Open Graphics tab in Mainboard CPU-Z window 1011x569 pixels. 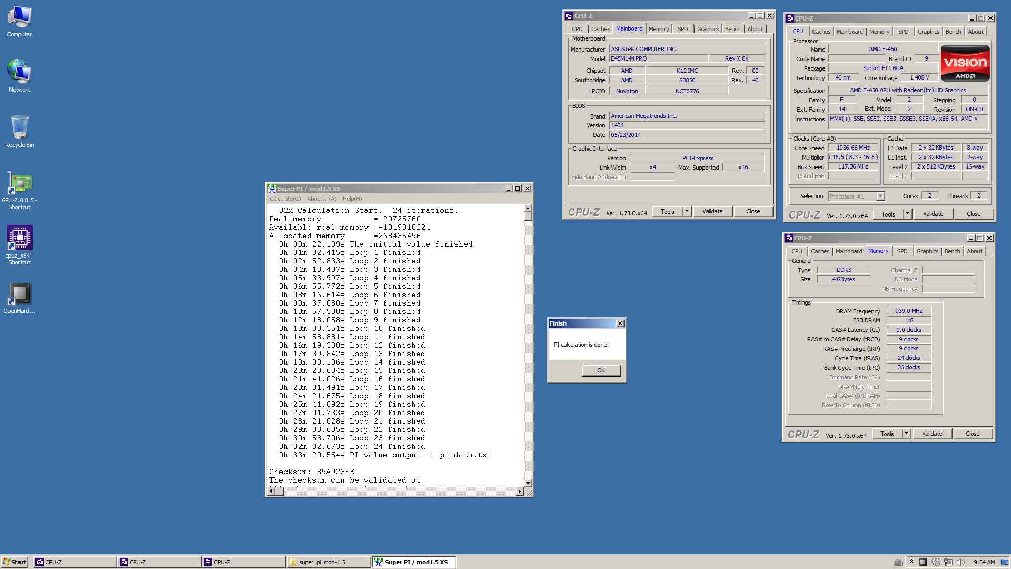pos(708,29)
